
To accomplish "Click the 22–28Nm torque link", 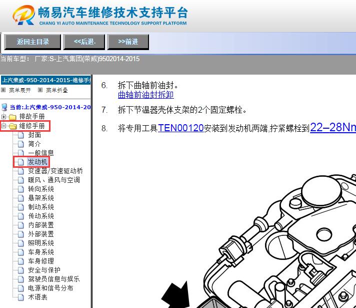I will tap(333, 127).
